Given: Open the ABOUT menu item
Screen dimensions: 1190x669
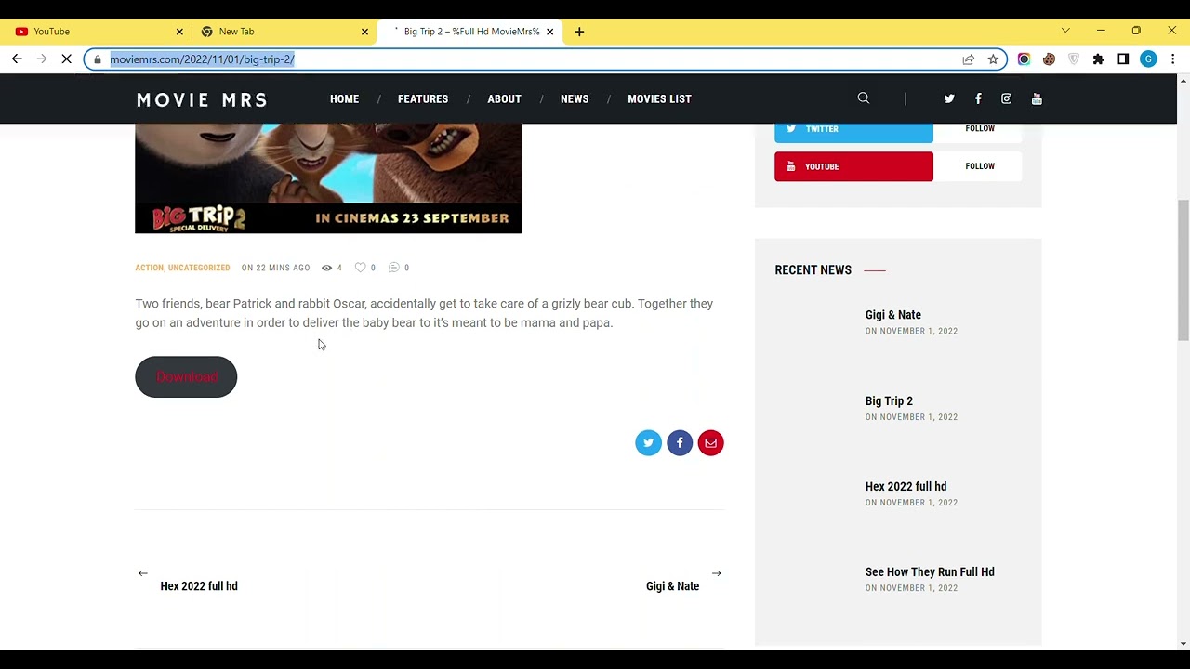Looking at the screenshot, I should (504, 98).
